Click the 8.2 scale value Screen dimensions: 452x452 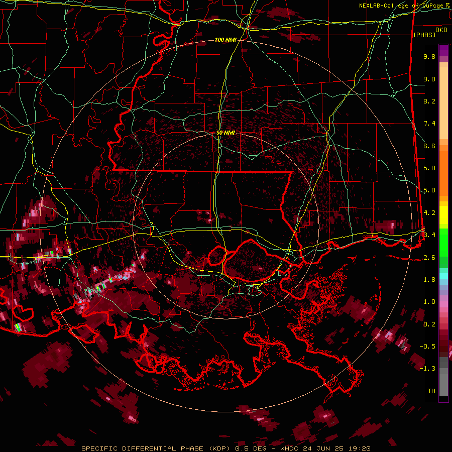429,101
